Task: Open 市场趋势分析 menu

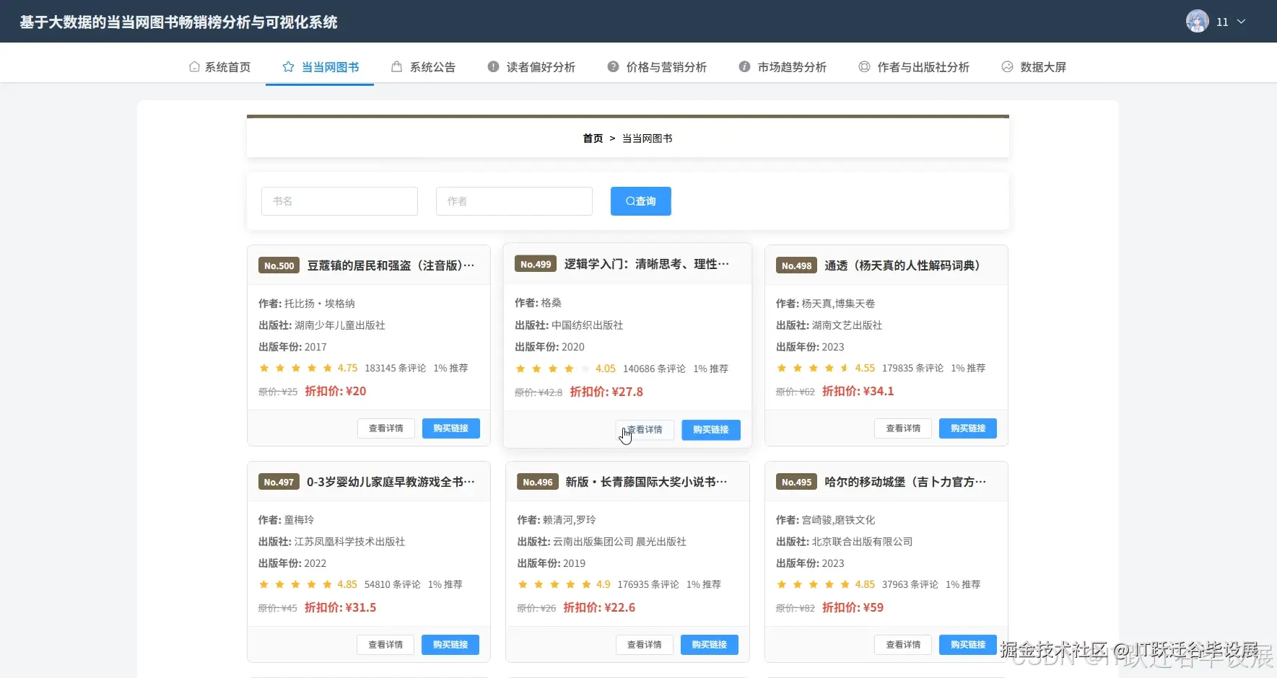Action: pos(783,66)
